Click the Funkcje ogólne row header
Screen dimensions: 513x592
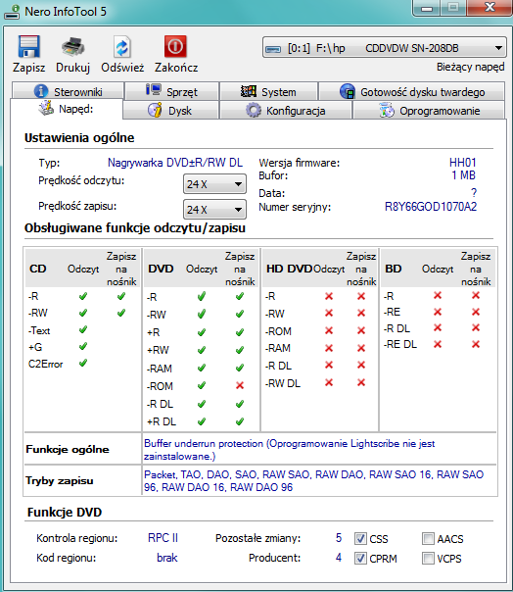68,449
